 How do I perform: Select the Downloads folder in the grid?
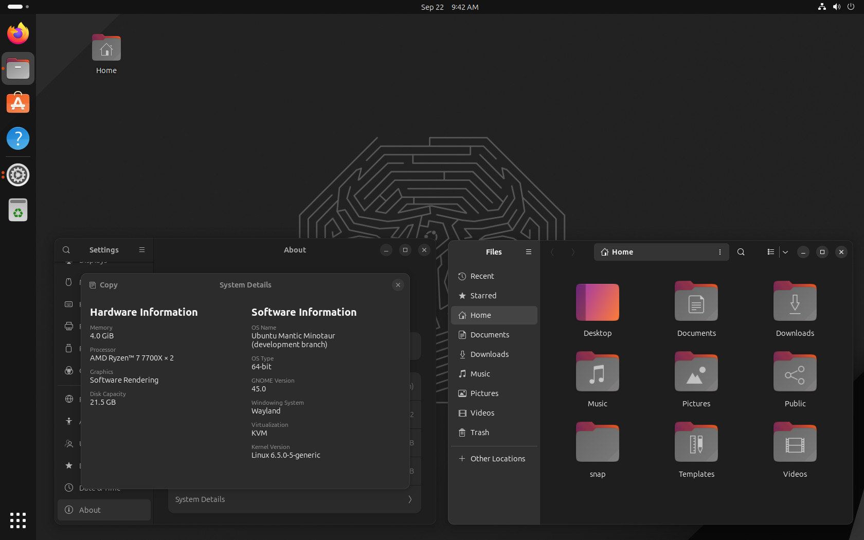click(795, 301)
